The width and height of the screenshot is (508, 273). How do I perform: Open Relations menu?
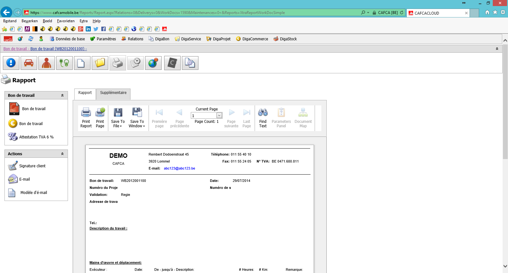(x=132, y=39)
